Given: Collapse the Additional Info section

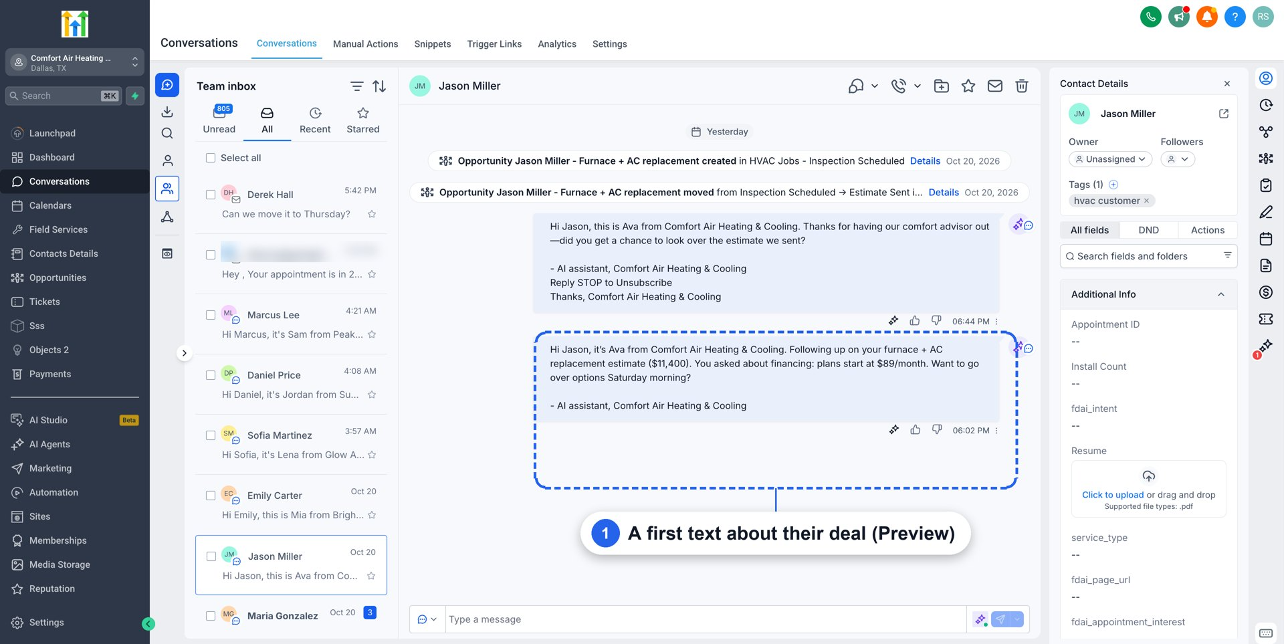Looking at the screenshot, I should 1220,294.
